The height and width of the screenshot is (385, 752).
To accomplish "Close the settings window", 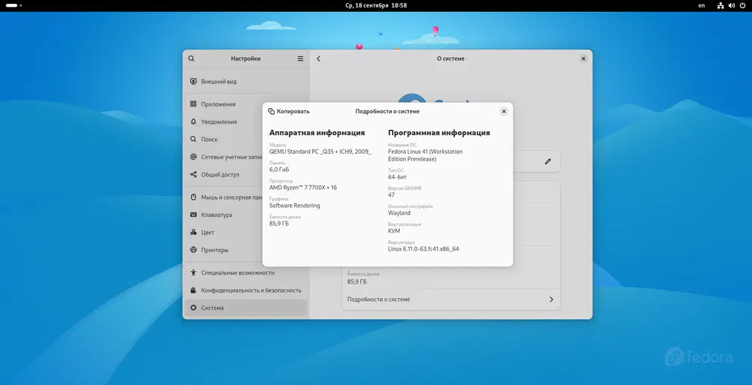I will click(x=584, y=59).
